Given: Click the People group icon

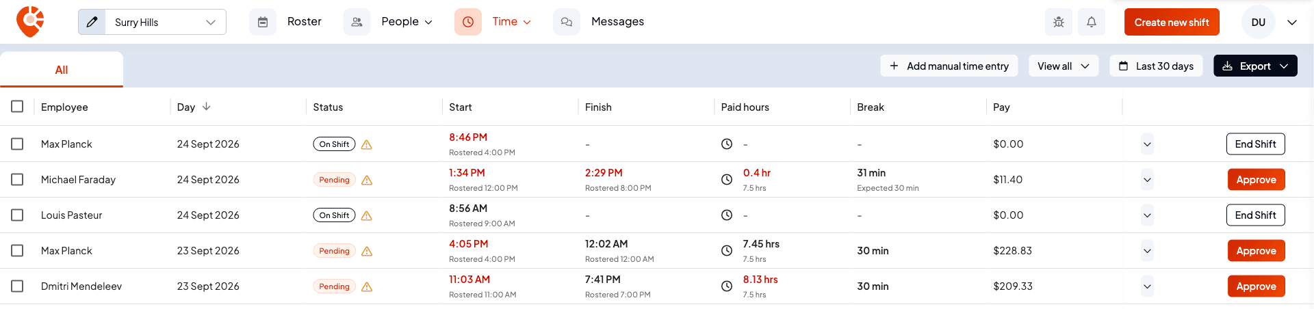Looking at the screenshot, I should 357,22.
